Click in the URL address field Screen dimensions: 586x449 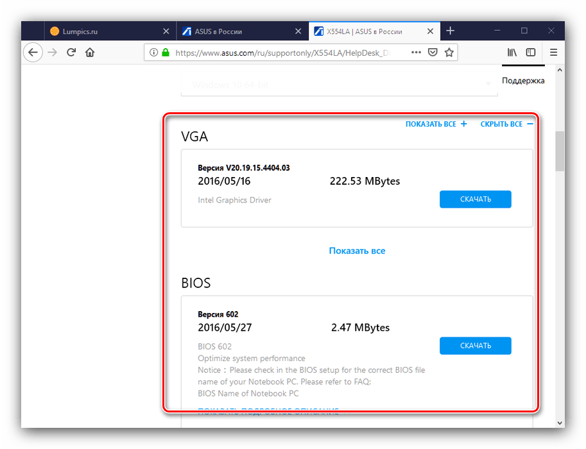point(282,53)
